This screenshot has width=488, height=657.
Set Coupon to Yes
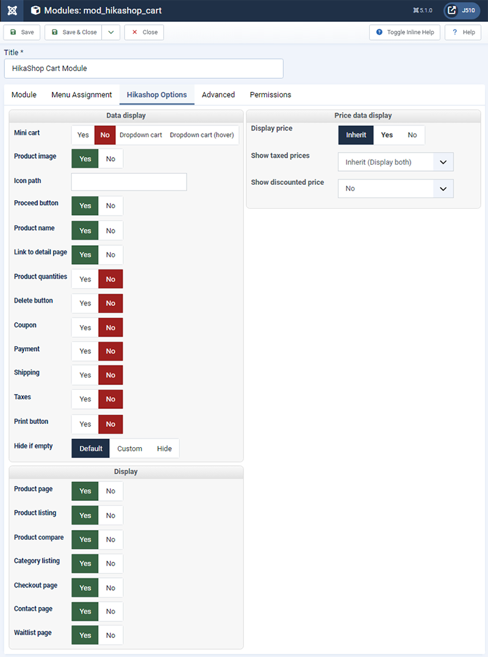coord(85,328)
